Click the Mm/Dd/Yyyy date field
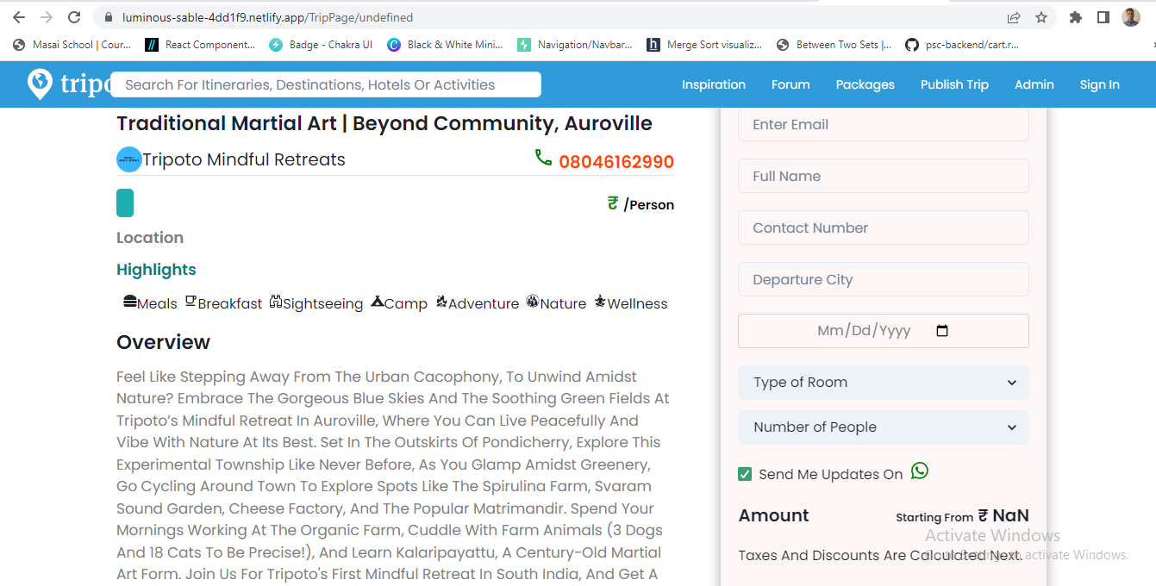The width and height of the screenshot is (1156, 586). (x=884, y=331)
